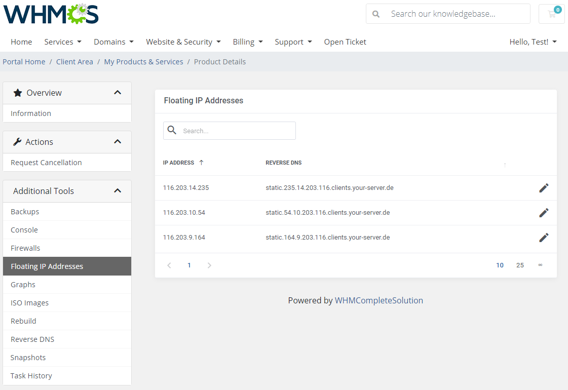
Task: Click IP Address column header
Action: (x=178, y=163)
